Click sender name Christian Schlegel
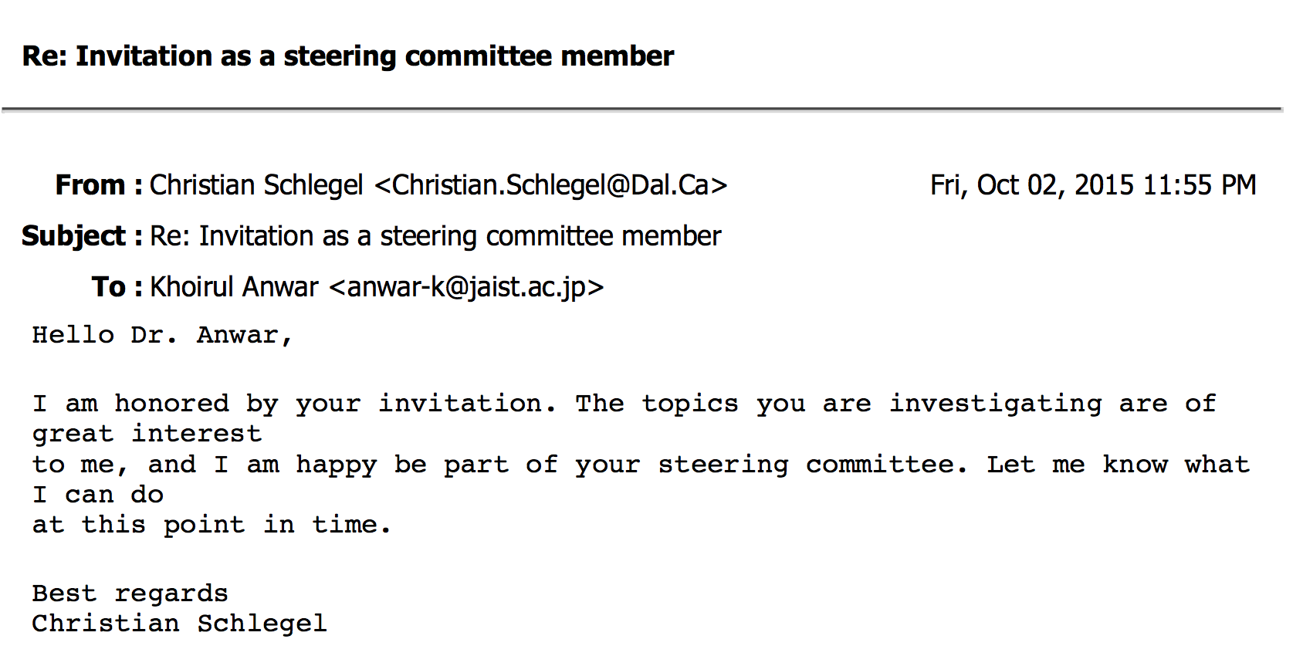The image size is (1303, 656). (x=256, y=185)
